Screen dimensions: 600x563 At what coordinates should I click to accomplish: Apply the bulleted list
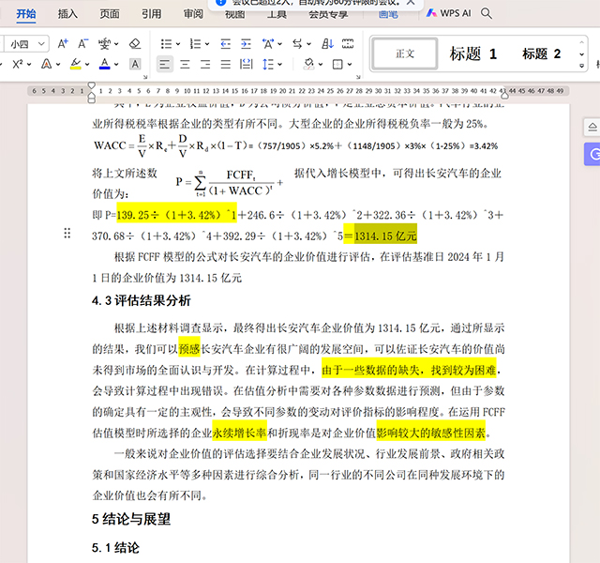point(166,44)
